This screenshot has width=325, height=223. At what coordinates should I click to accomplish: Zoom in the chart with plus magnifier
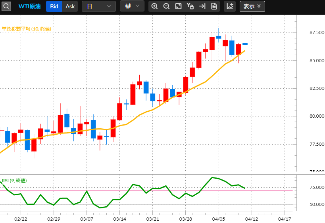coord(154,6)
